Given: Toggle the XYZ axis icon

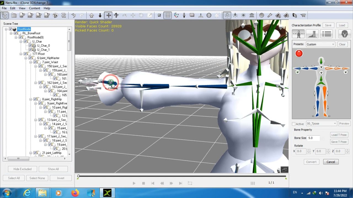Looking at the screenshot, I should click(176, 15).
